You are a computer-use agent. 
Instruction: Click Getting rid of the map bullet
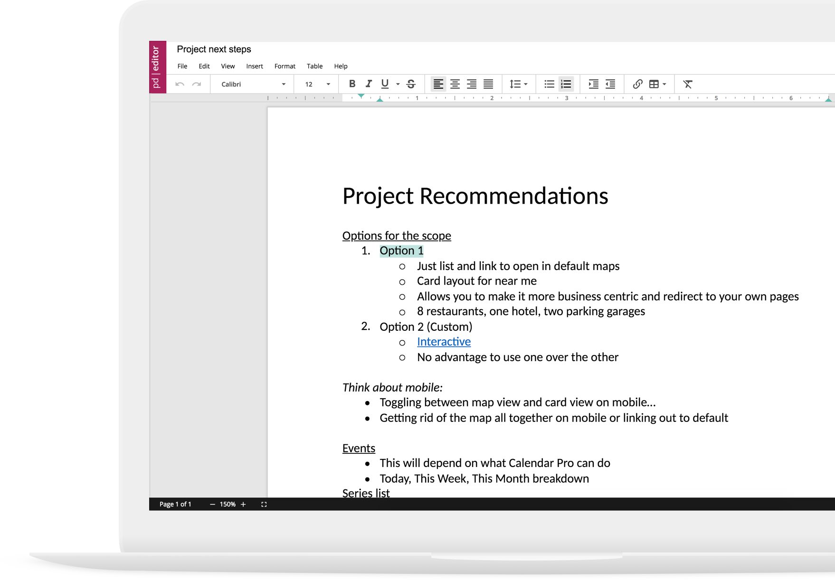point(553,418)
